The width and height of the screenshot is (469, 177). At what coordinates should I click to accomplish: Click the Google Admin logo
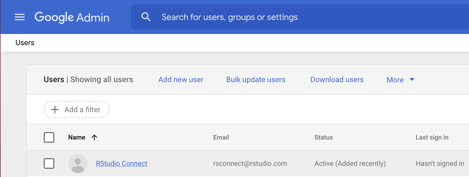pyautogui.click(x=72, y=17)
